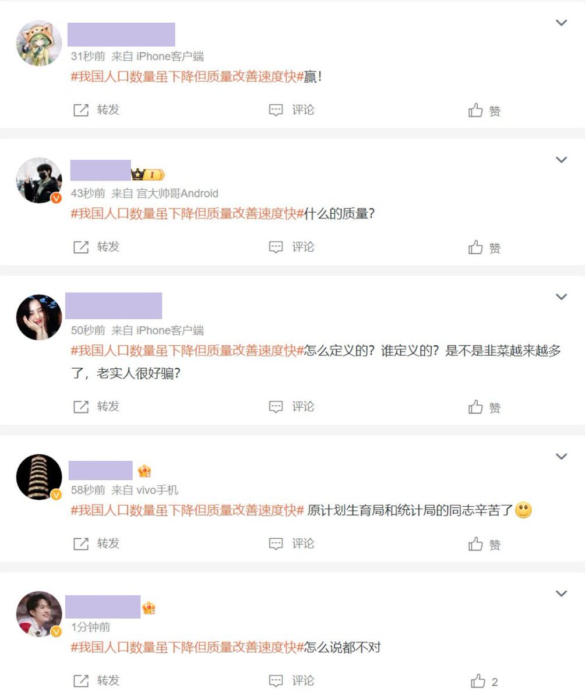This screenshot has width=585, height=699.
Task: Open the green-haired anime avatar profile
Action: [x=39, y=44]
